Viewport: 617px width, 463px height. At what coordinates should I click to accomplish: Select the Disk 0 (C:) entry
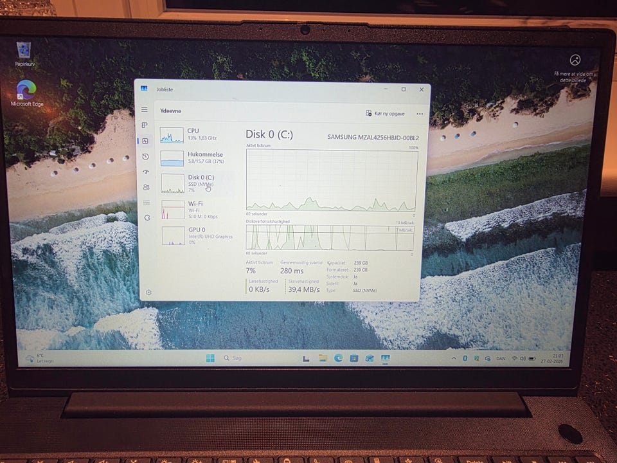pos(197,183)
